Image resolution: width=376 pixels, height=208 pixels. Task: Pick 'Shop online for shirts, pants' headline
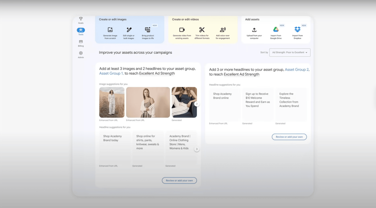pyautogui.click(x=148, y=147)
